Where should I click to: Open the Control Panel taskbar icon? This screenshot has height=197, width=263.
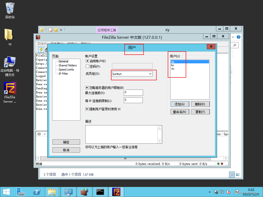pos(68,192)
